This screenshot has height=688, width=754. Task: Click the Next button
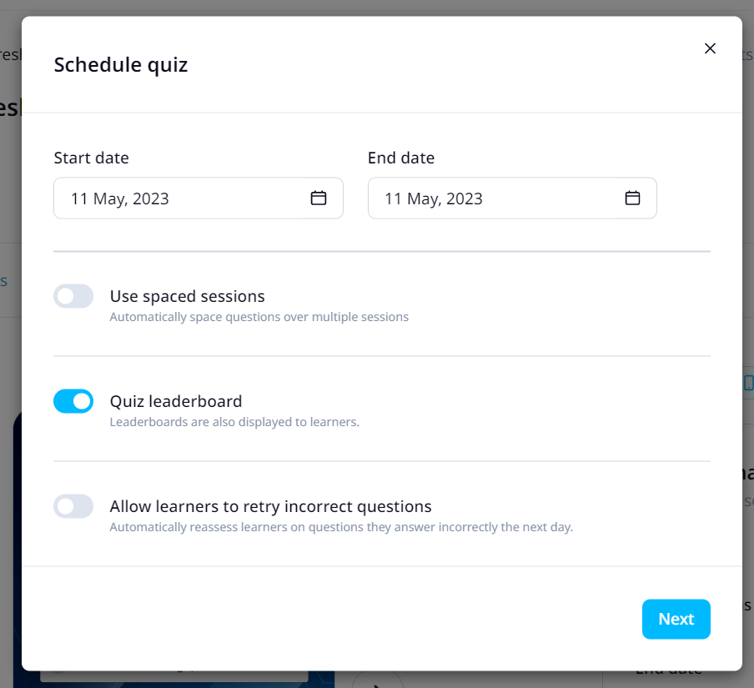pyautogui.click(x=676, y=619)
